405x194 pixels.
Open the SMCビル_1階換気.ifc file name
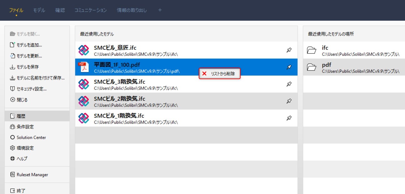(x=119, y=116)
